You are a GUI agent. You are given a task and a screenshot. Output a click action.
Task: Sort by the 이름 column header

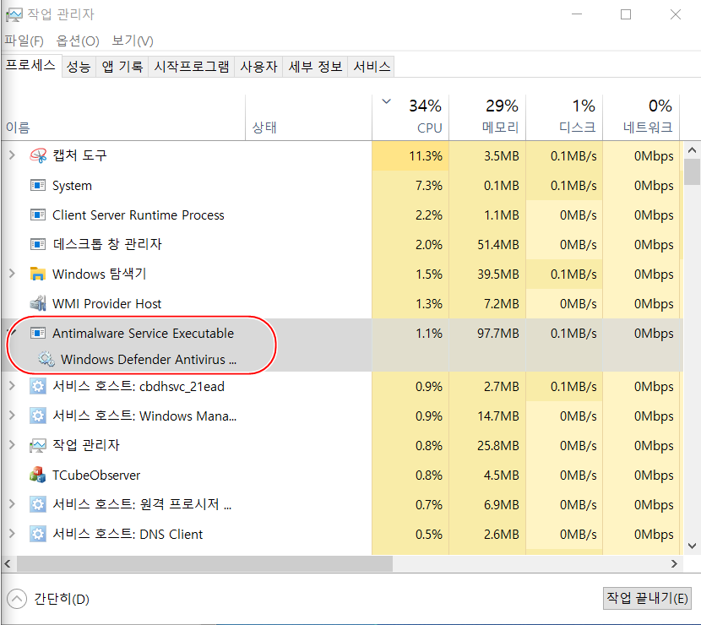(x=123, y=118)
